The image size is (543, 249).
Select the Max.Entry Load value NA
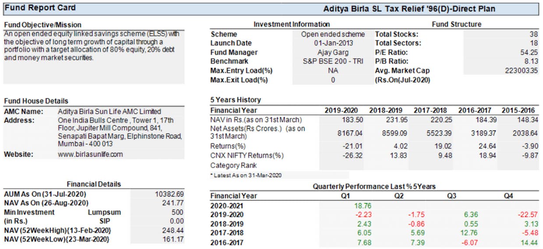click(x=333, y=70)
